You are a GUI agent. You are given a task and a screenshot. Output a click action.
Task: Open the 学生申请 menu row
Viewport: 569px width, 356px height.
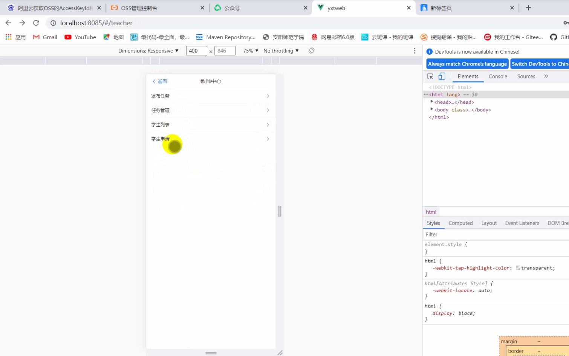tap(211, 139)
